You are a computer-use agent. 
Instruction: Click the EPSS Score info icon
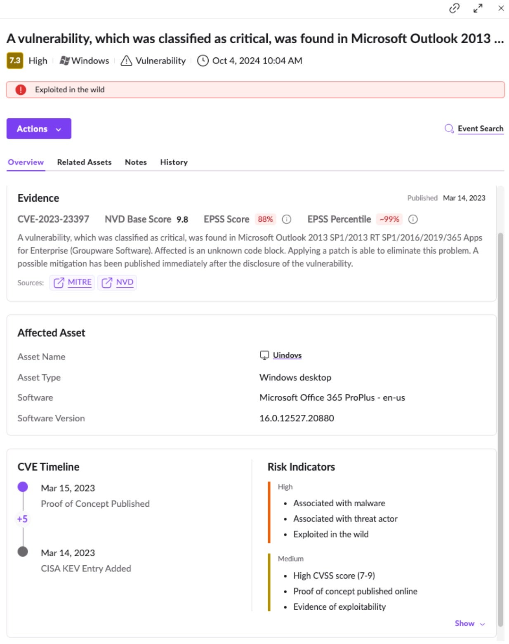click(x=286, y=219)
